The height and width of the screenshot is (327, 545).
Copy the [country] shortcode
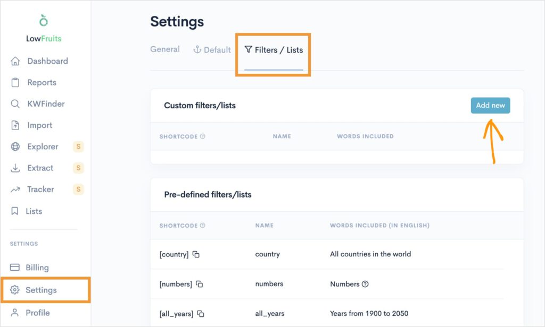(x=197, y=254)
